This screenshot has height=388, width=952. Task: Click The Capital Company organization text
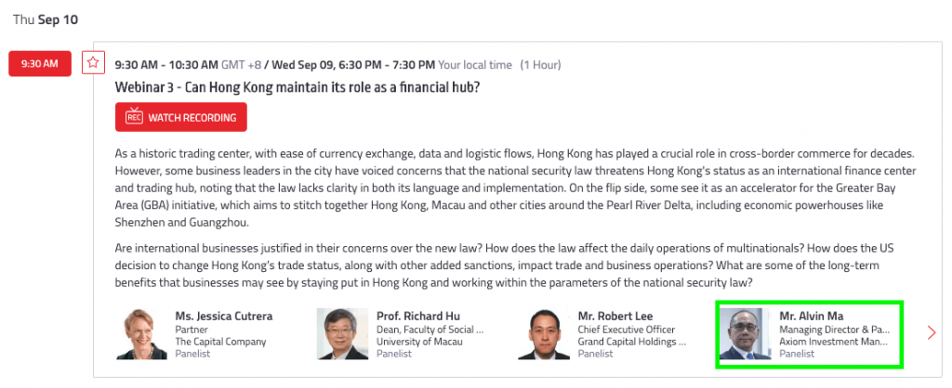point(221,342)
